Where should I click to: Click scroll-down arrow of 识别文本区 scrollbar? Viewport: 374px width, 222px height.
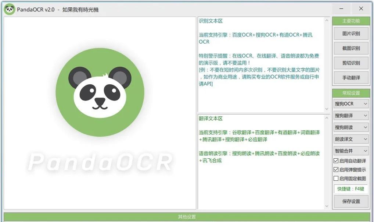pyautogui.click(x=327, y=109)
